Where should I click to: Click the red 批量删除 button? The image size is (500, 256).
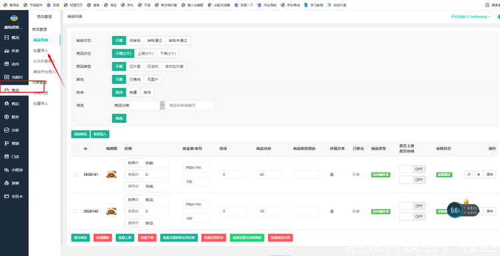[103, 237]
